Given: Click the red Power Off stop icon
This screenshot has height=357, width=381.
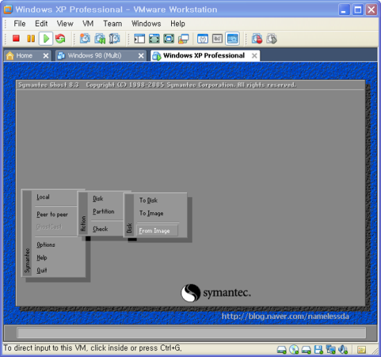Looking at the screenshot, I should (x=17, y=38).
